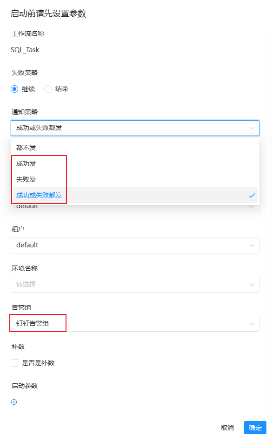Screen dimensions: 272x443
Task: Choose 成功发 from notification options
Action: coord(135,164)
